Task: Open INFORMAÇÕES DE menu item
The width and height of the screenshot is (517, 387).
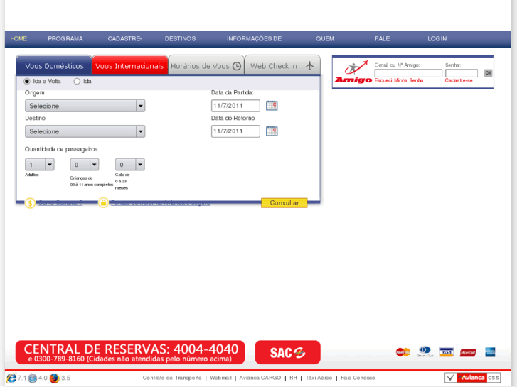Action: click(x=254, y=39)
